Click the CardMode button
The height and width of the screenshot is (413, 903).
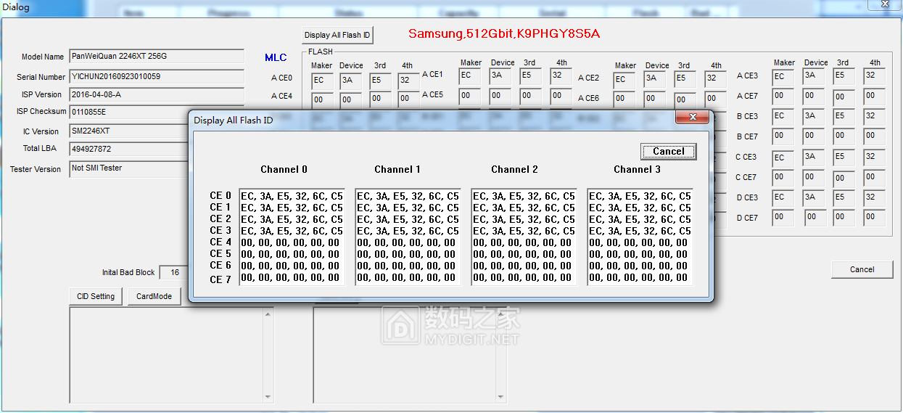[x=154, y=296]
